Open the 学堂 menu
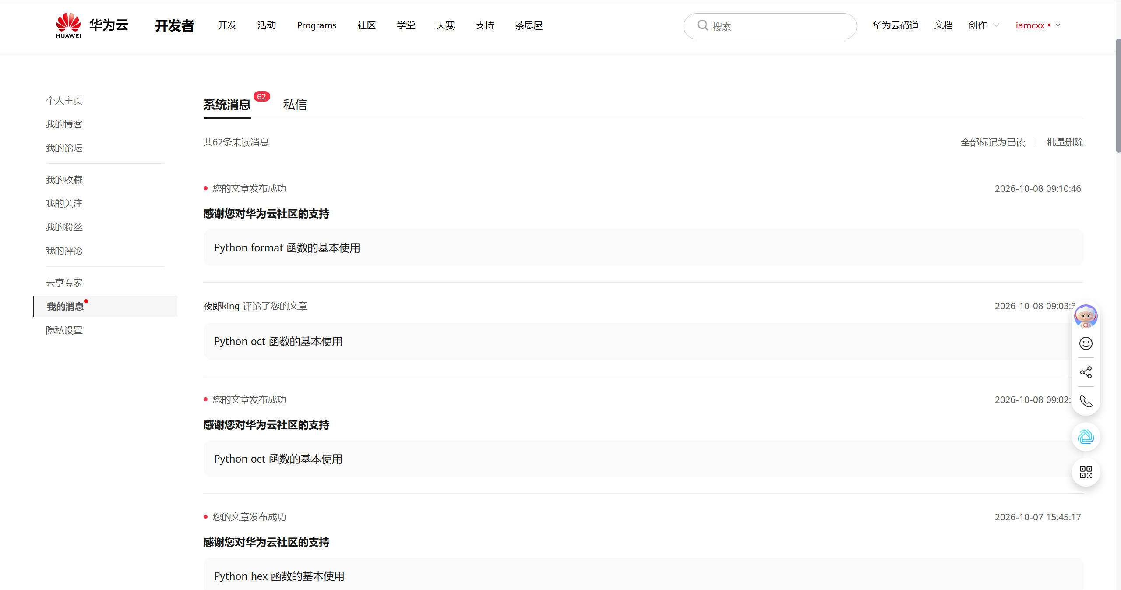1121x590 pixels. click(x=405, y=25)
